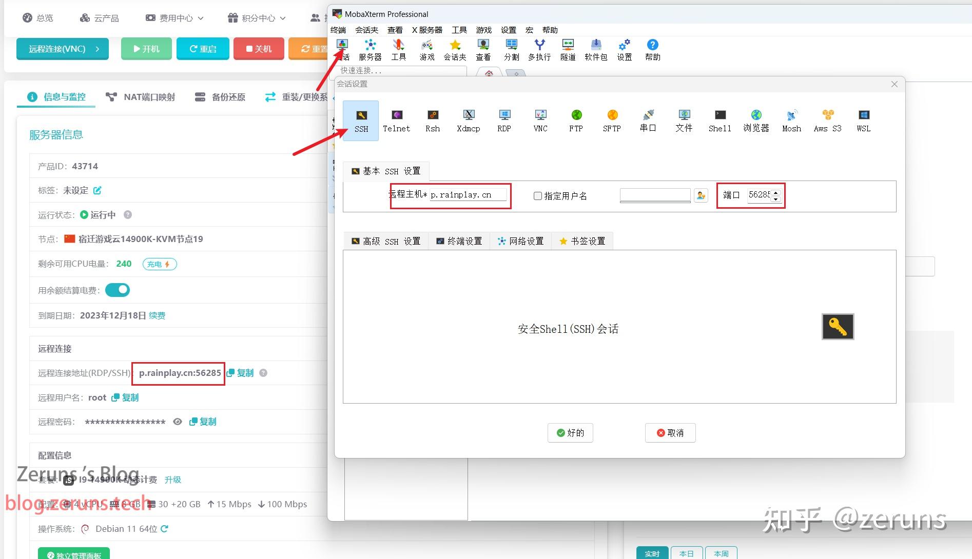The height and width of the screenshot is (559, 972).
Task: Copy the remote username root
Action: (x=125, y=397)
